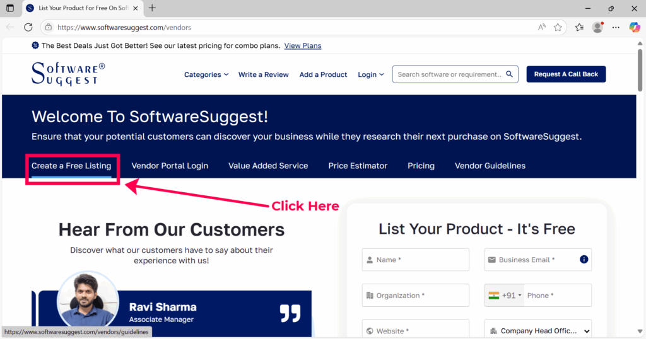Expand the Login dropdown
646x339 pixels.
coord(371,74)
